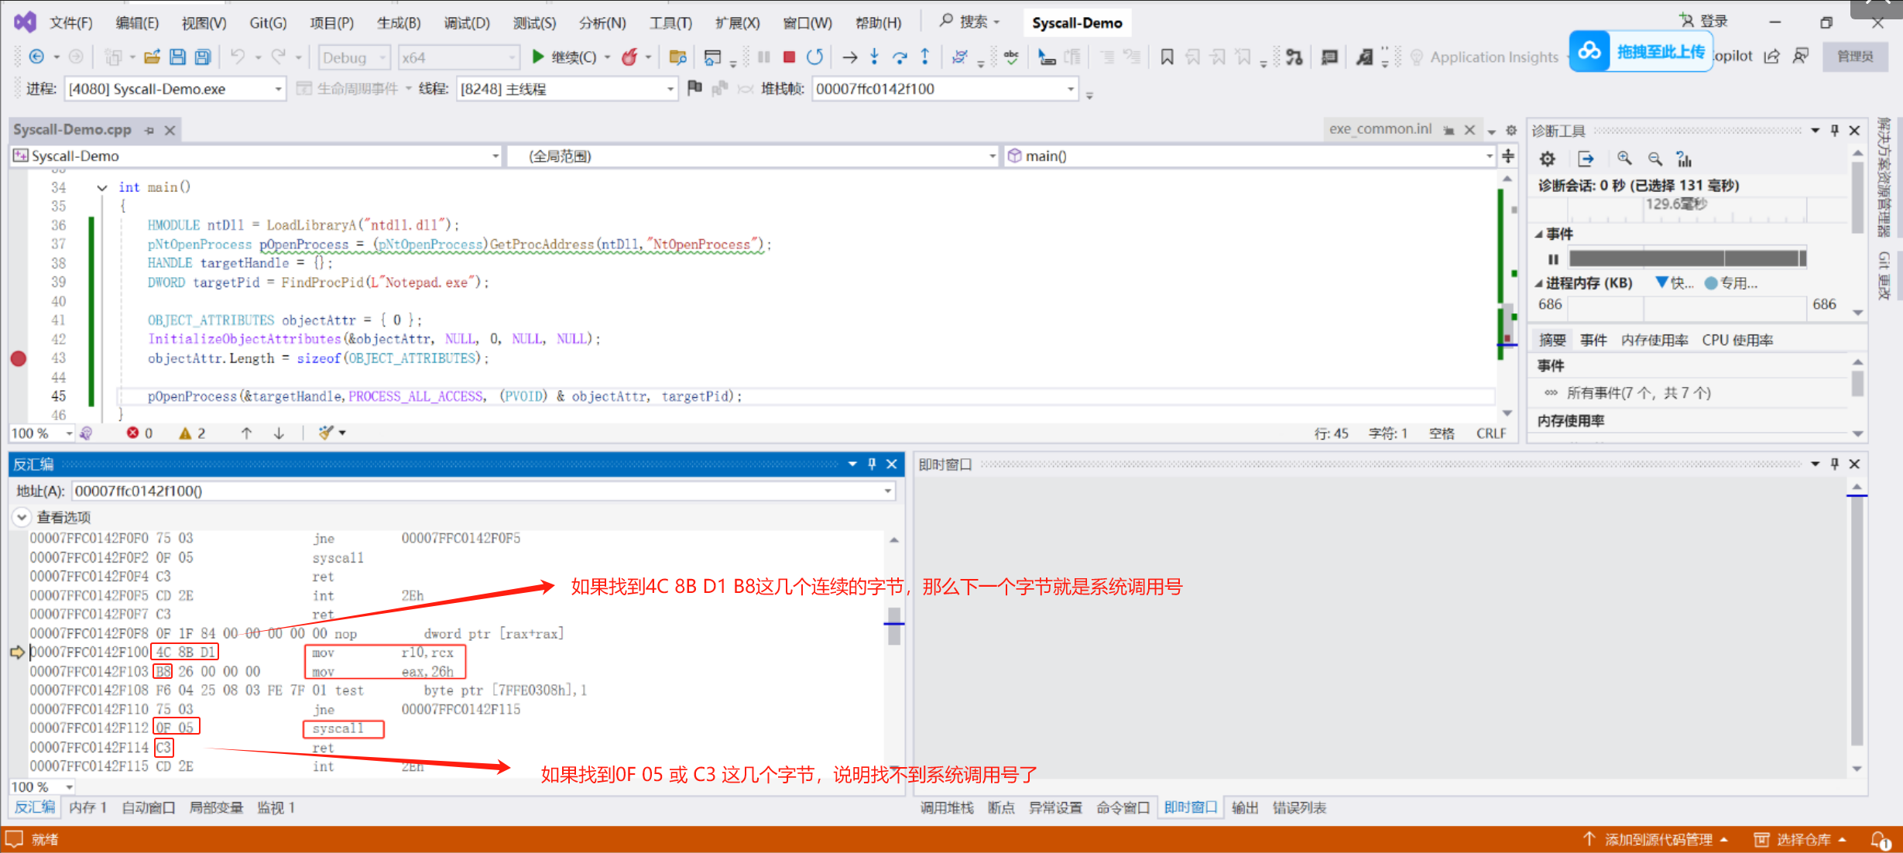Click the Undo icon in toolbar

238,57
